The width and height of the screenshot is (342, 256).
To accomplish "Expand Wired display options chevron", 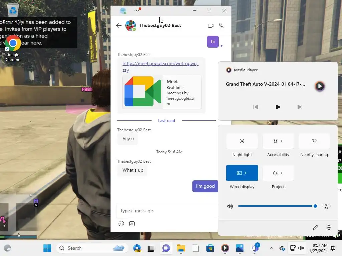I will (x=246, y=173).
